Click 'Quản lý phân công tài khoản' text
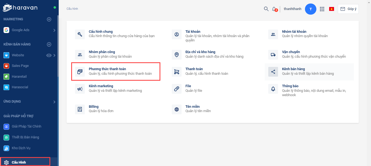 coord(110,57)
